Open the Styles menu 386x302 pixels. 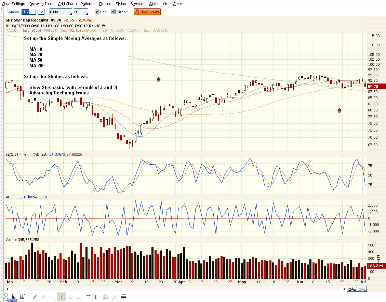(121, 4)
